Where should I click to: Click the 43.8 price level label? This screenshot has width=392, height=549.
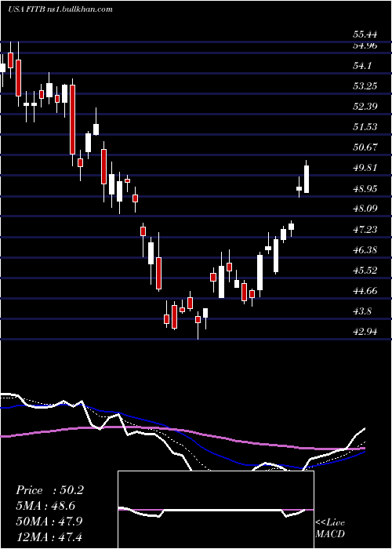pyautogui.click(x=362, y=311)
